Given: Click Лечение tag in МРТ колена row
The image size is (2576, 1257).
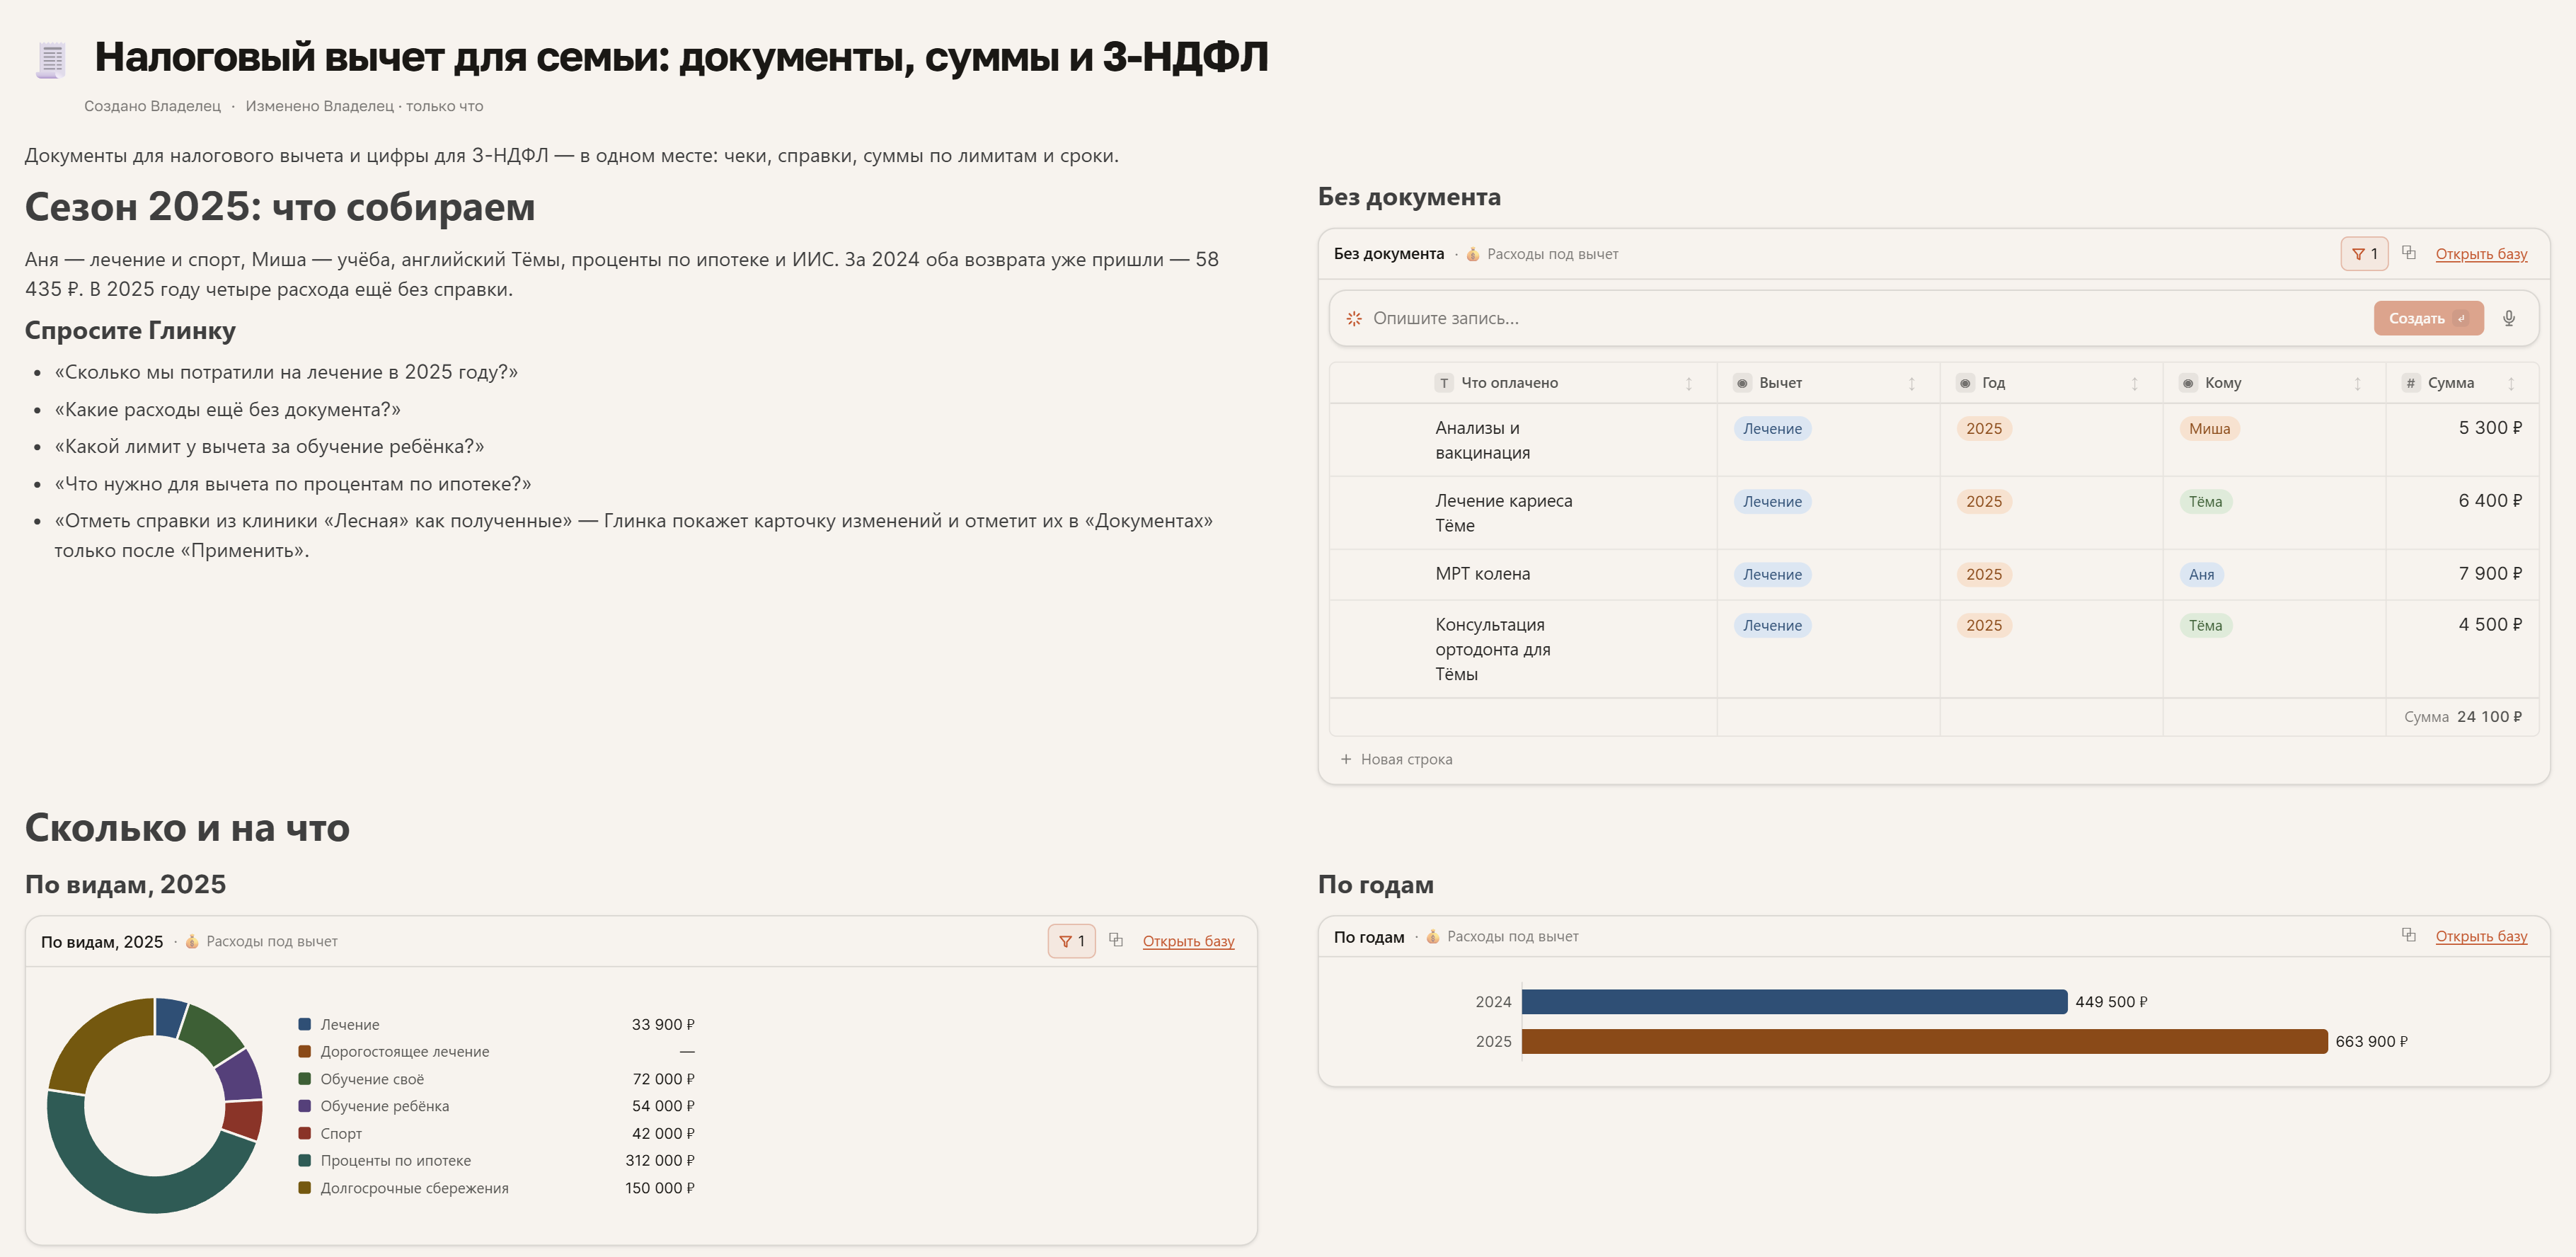Looking at the screenshot, I should (1772, 574).
